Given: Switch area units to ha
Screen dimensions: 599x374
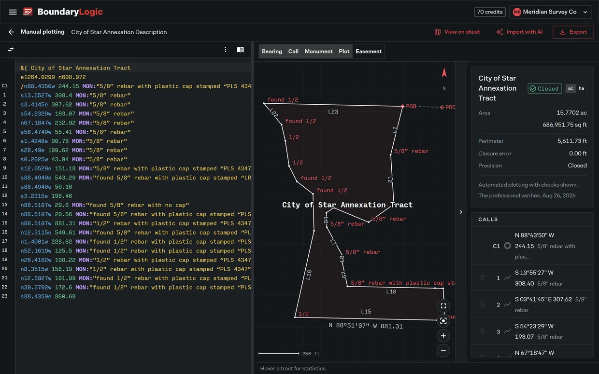Looking at the screenshot, I should click(581, 88).
